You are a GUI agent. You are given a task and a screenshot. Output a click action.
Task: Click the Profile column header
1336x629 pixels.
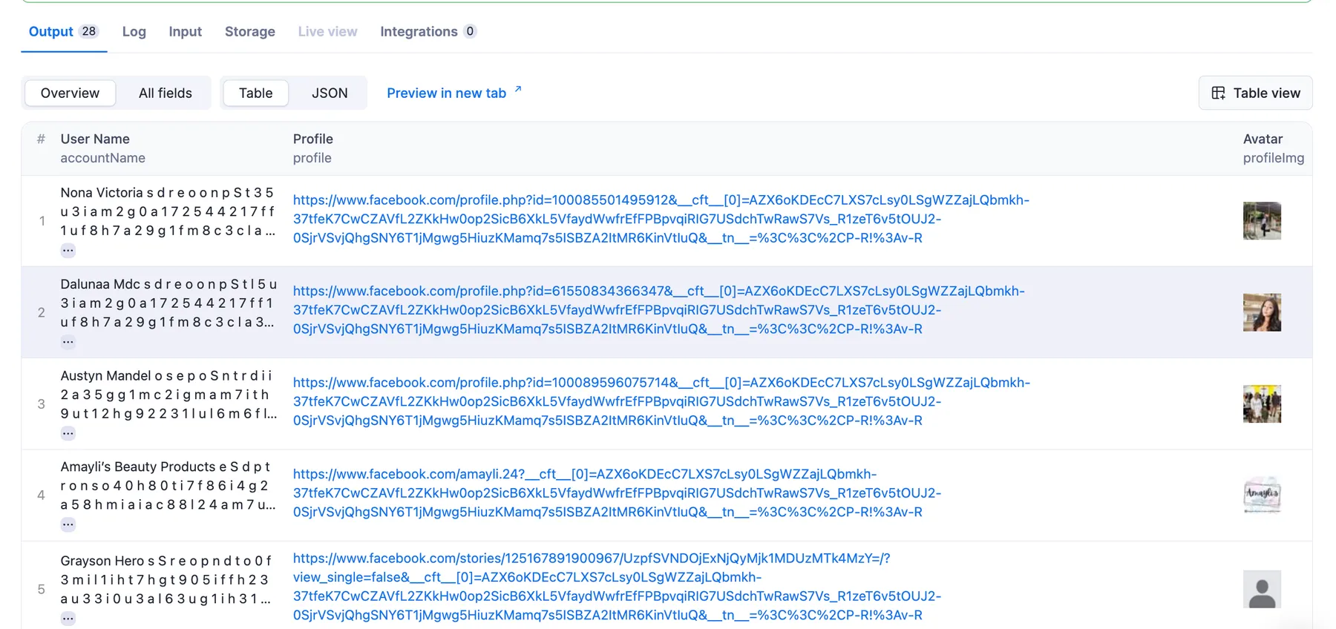312,139
